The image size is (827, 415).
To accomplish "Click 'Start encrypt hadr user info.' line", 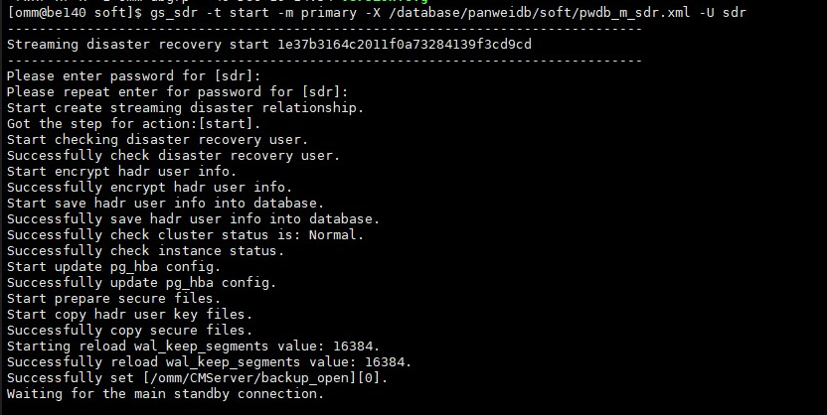I will point(122,171).
